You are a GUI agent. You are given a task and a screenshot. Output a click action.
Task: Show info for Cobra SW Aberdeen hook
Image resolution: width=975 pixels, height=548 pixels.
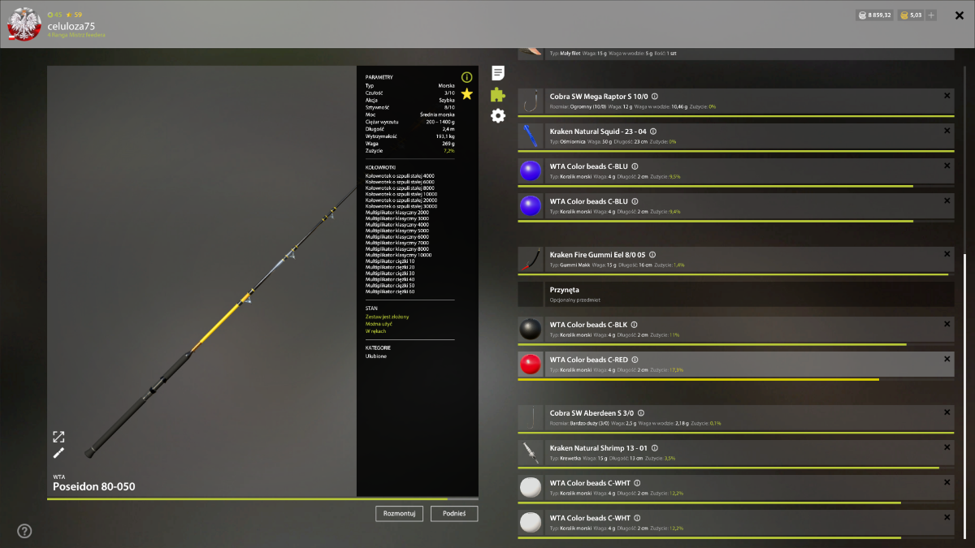pos(641,412)
